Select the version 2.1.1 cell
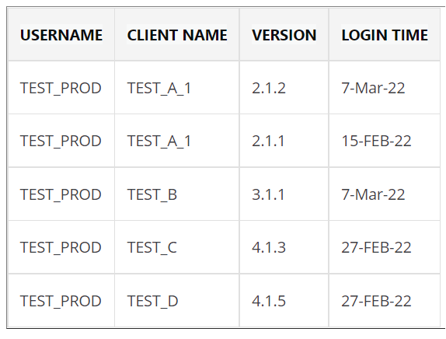 (284, 141)
